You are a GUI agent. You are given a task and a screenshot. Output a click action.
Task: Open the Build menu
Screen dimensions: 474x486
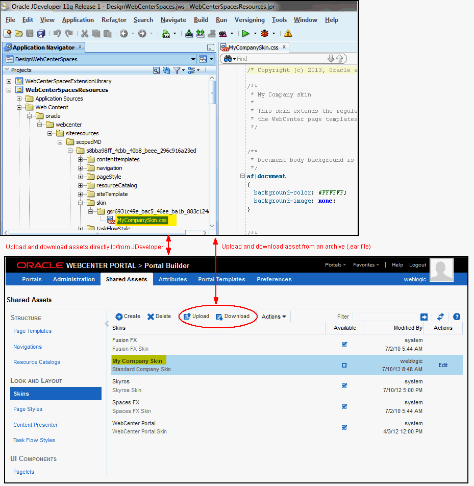(201, 20)
